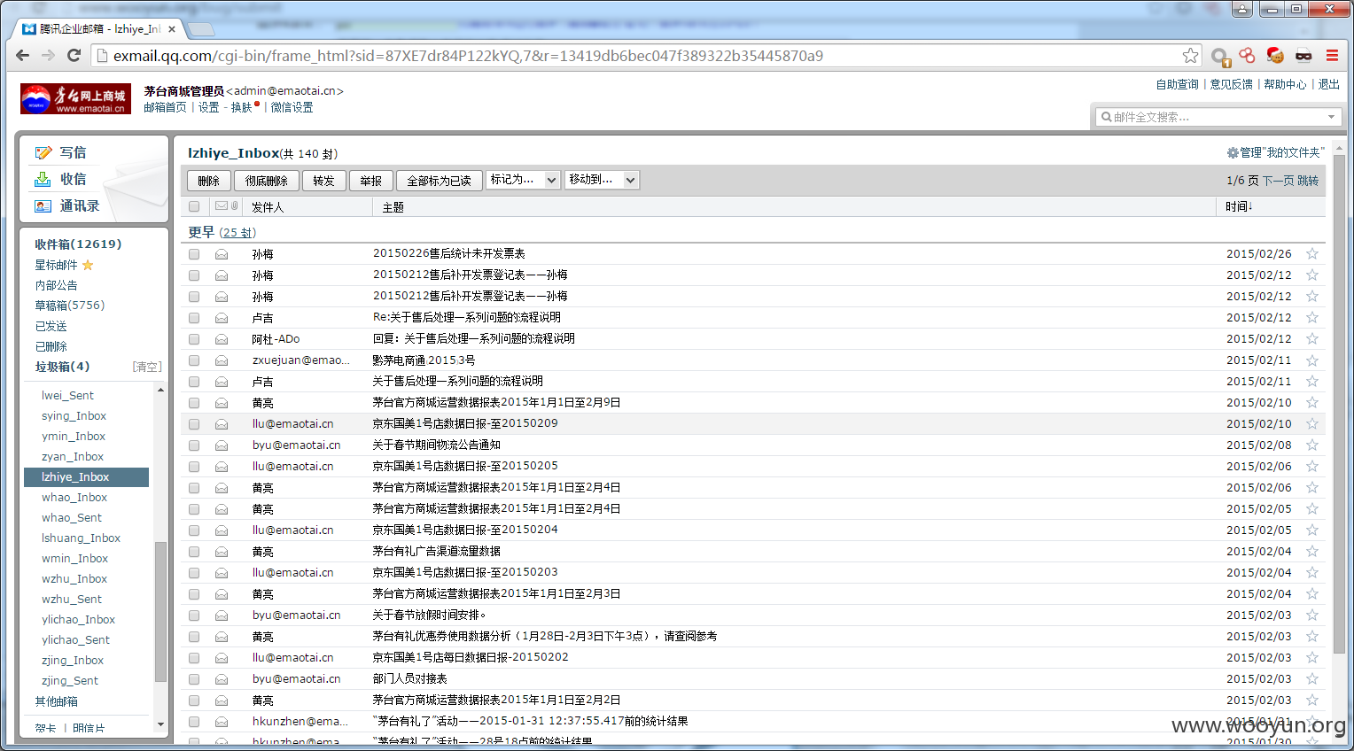
Task: Star the 20150226售后统计未开发票表 email
Action: click(x=1312, y=253)
